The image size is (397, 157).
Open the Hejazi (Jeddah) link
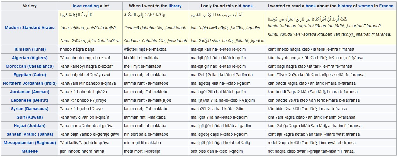pos(30,126)
